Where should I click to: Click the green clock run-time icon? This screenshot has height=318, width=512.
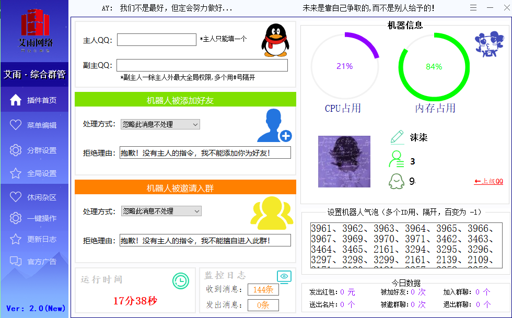(x=181, y=280)
